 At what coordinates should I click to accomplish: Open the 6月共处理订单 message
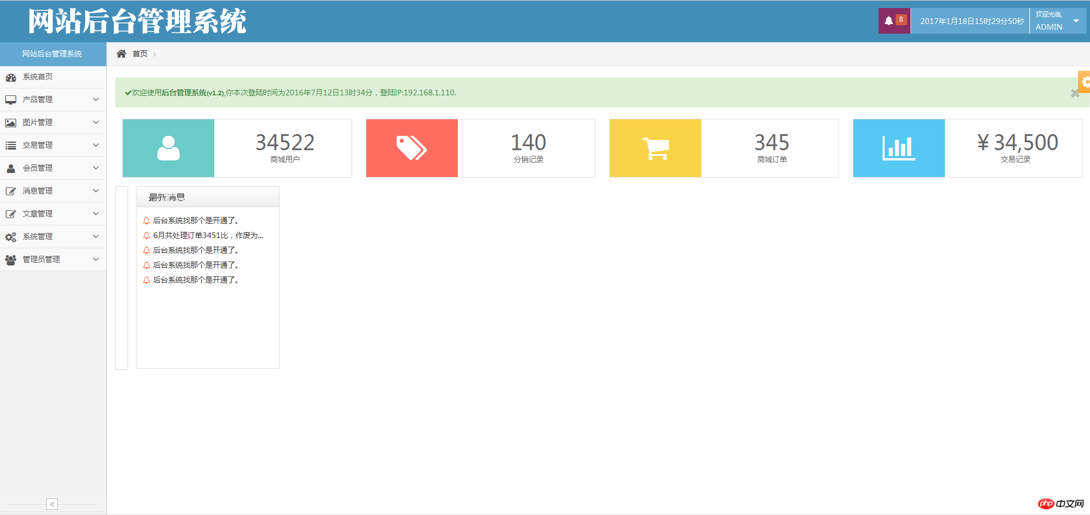pos(207,235)
